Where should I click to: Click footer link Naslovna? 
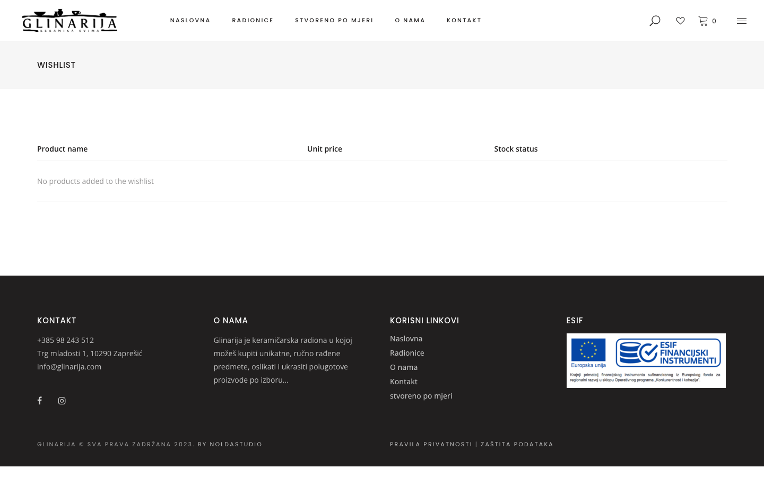[406, 339]
